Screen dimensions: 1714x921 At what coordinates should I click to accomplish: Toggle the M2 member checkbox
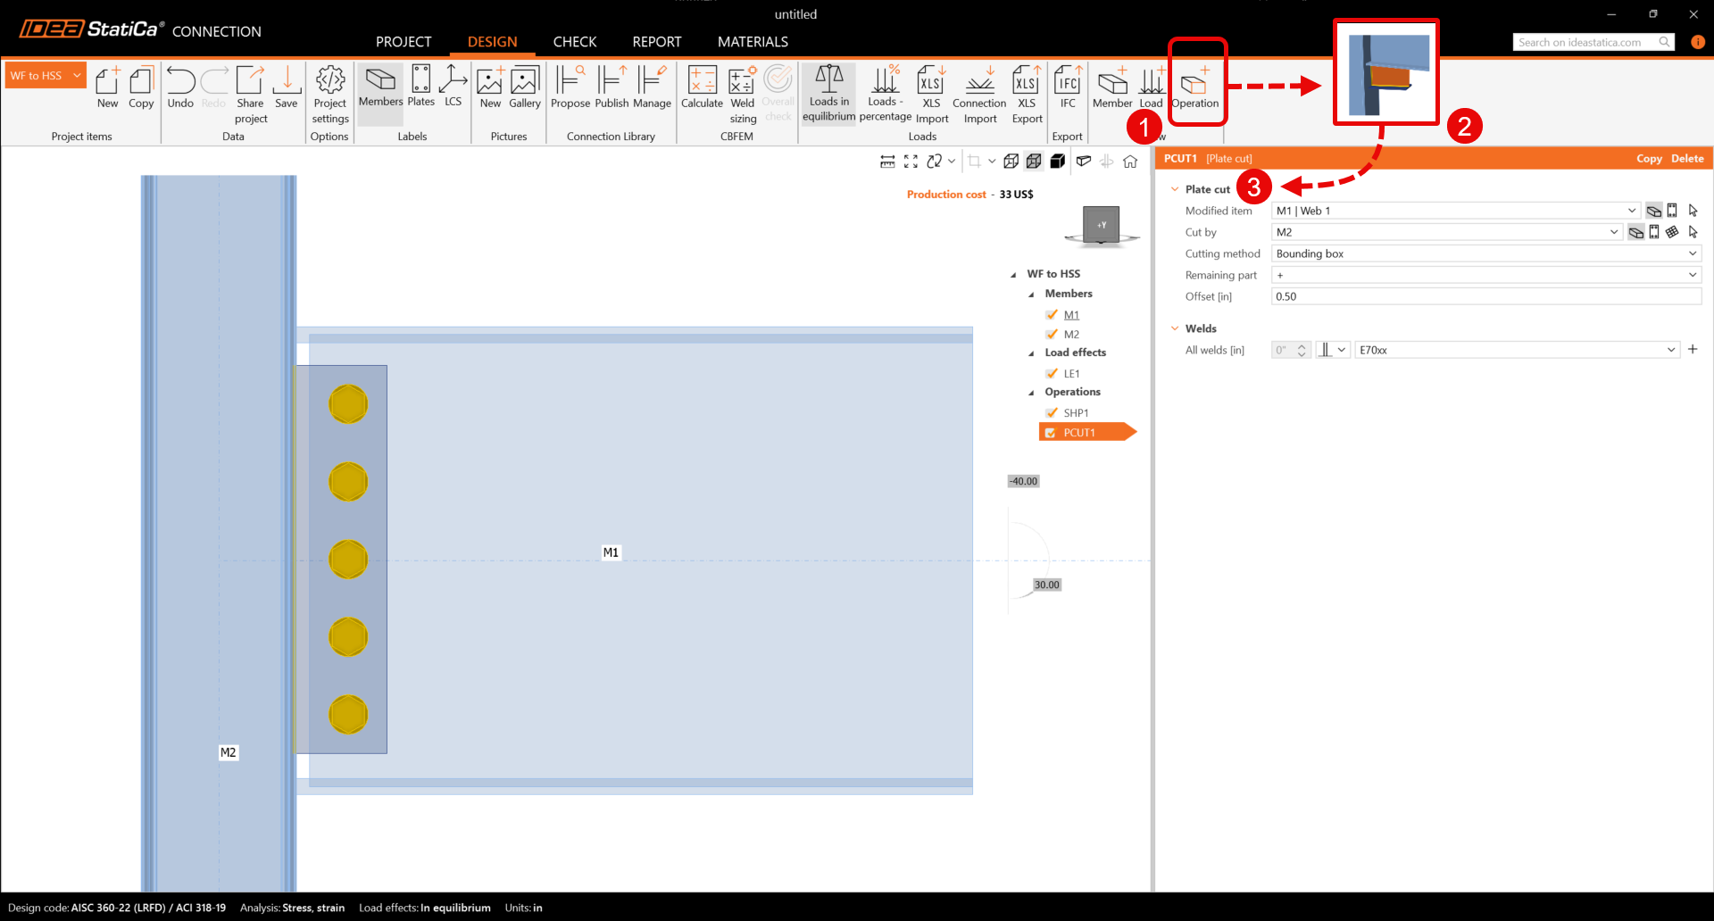click(x=1052, y=335)
